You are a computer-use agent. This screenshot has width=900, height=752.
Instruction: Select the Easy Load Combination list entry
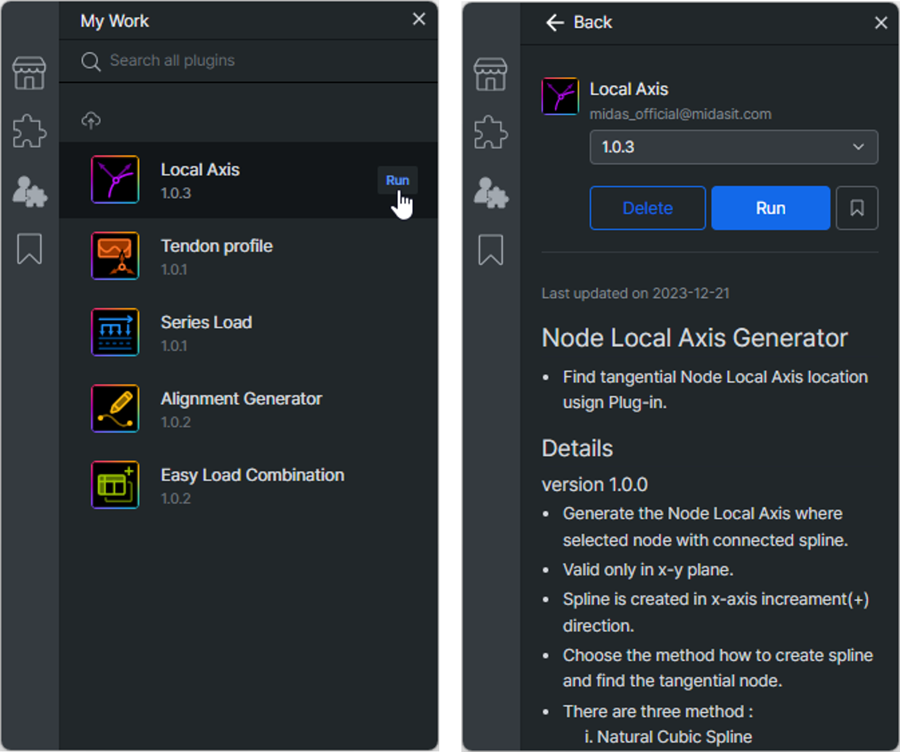249,485
